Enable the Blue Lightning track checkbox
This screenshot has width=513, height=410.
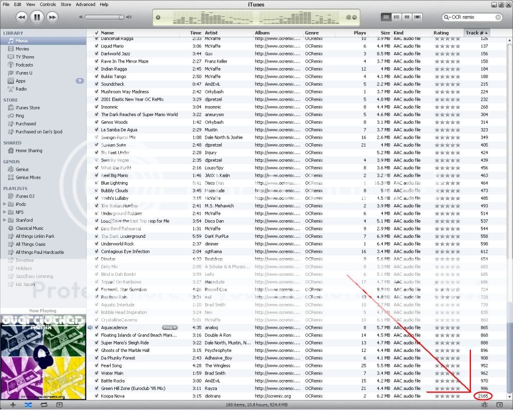click(98, 183)
